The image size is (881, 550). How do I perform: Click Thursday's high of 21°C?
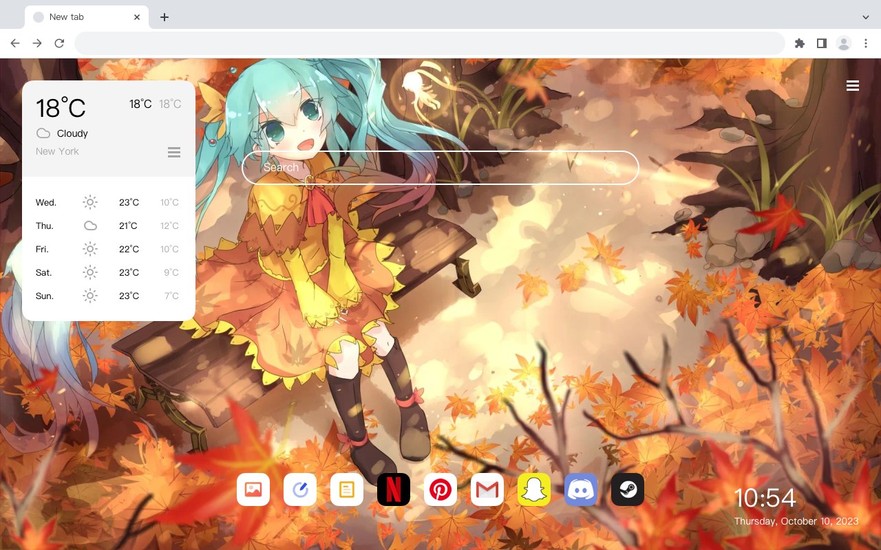tap(129, 225)
